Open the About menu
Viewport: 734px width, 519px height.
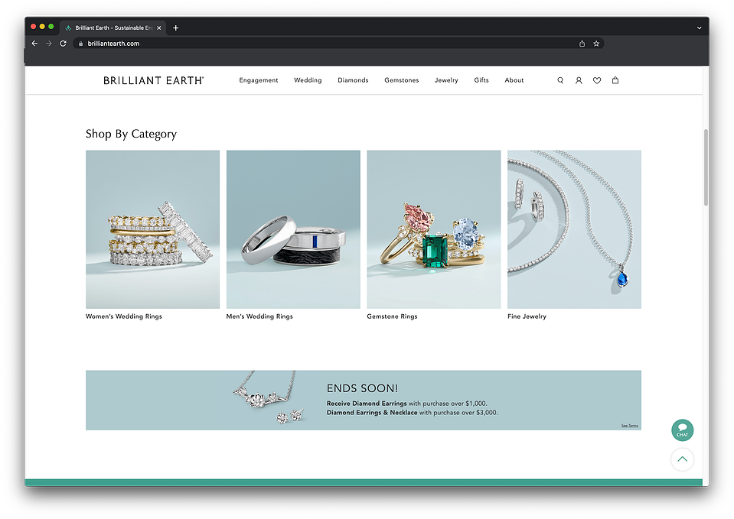click(x=514, y=80)
